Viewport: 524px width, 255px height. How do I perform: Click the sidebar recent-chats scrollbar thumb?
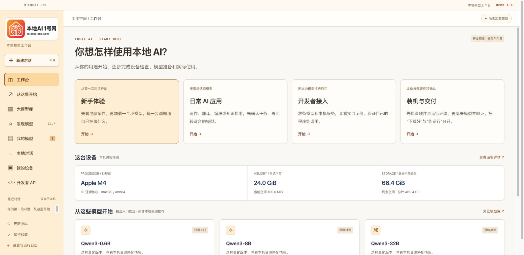click(57, 209)
